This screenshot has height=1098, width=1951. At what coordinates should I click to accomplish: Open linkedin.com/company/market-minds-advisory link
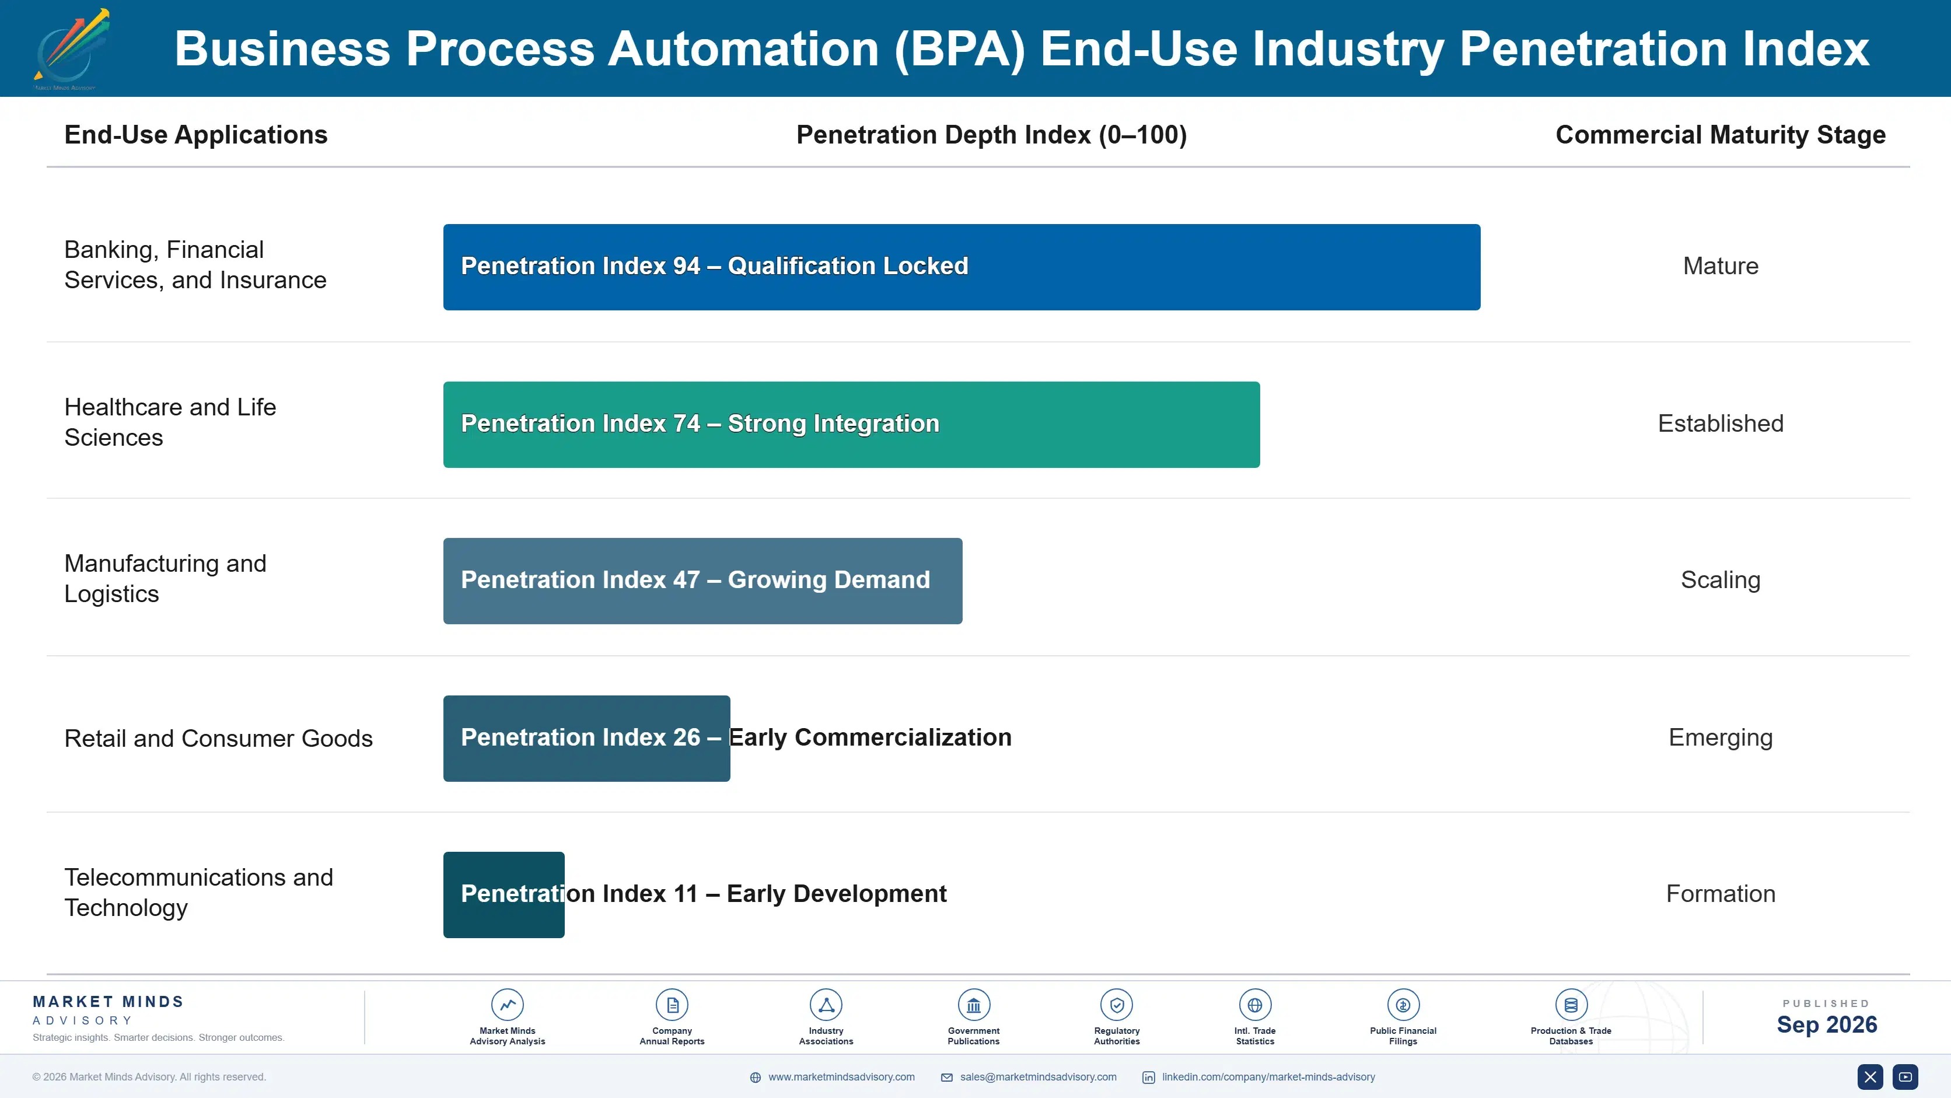coord(1268,1077)
